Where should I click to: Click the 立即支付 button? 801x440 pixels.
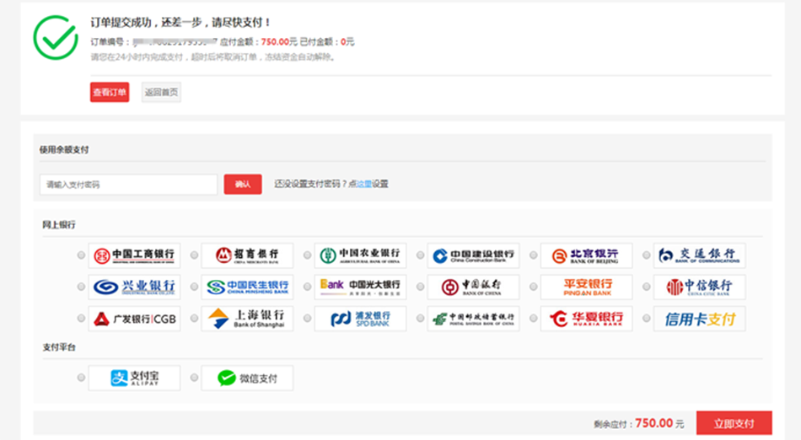tap(734, 423)
